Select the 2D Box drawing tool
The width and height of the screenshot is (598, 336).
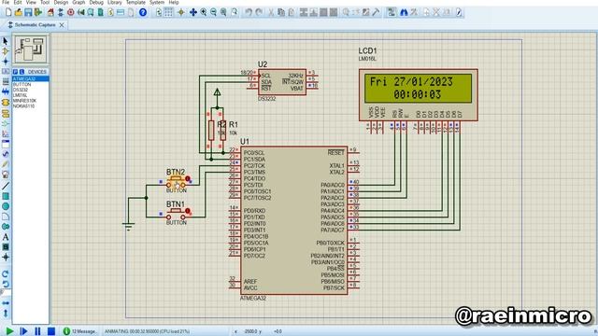click(x=6, y=196)
